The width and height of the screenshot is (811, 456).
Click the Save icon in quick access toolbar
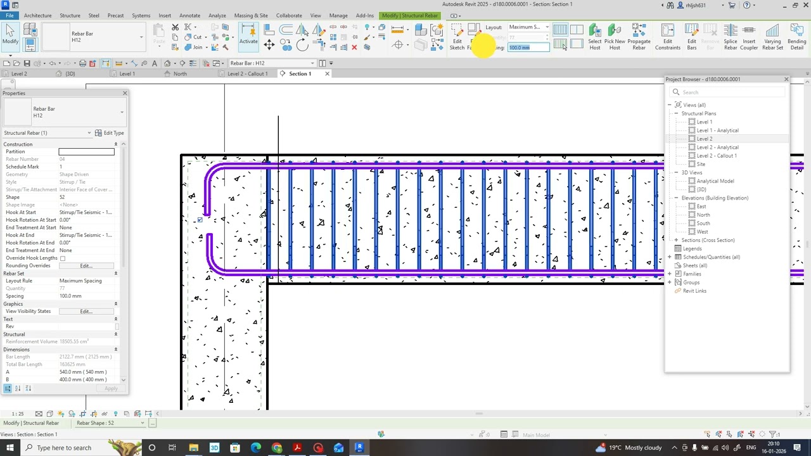[27, 63]
